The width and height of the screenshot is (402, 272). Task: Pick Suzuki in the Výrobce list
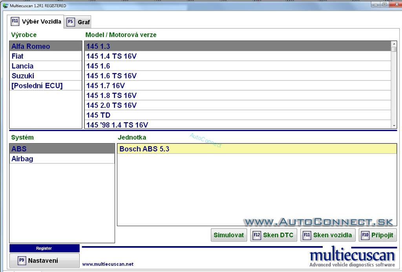coord(46,76)
